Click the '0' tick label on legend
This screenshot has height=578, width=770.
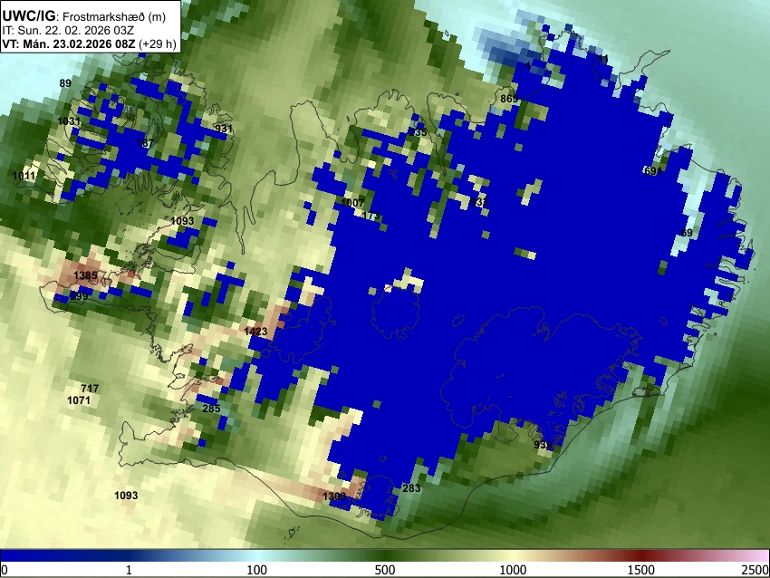[5, 570]
